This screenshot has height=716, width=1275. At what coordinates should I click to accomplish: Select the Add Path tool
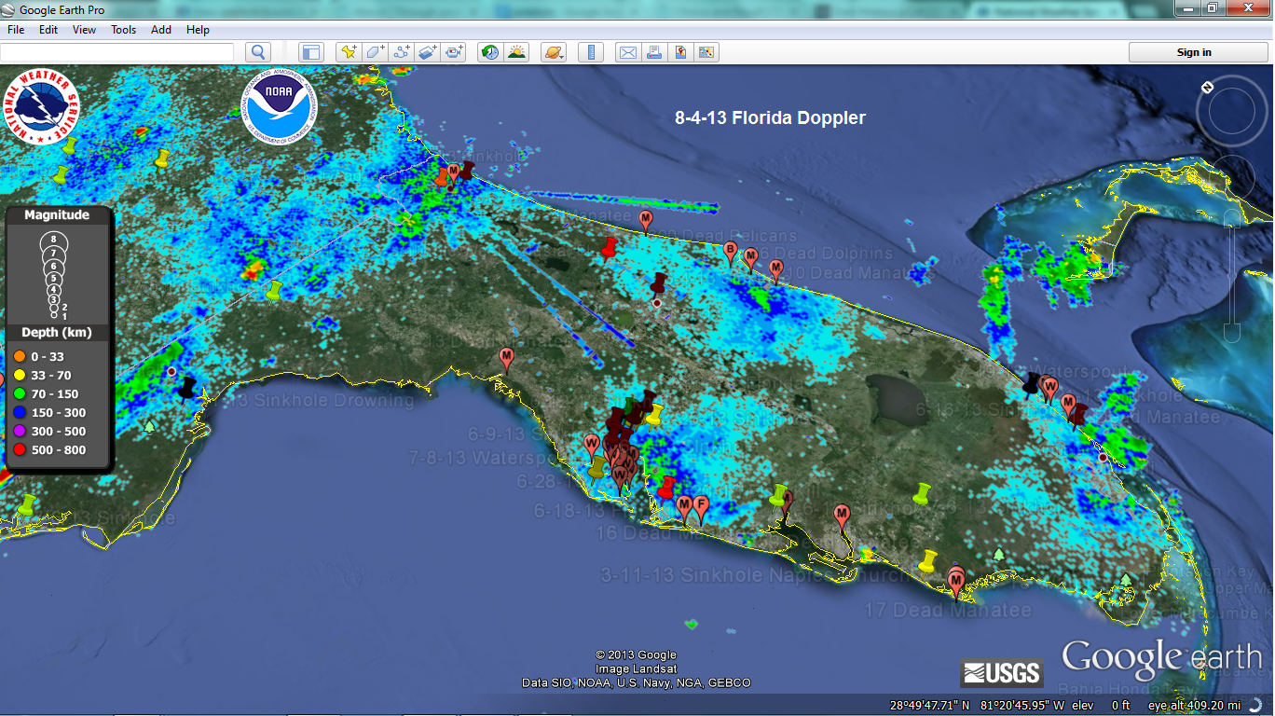[402, 52]
